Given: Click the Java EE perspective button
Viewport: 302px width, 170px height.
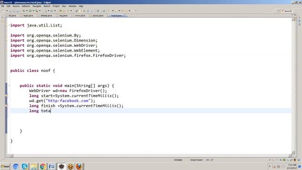Looking at the screenshot, I should point(287,11).
